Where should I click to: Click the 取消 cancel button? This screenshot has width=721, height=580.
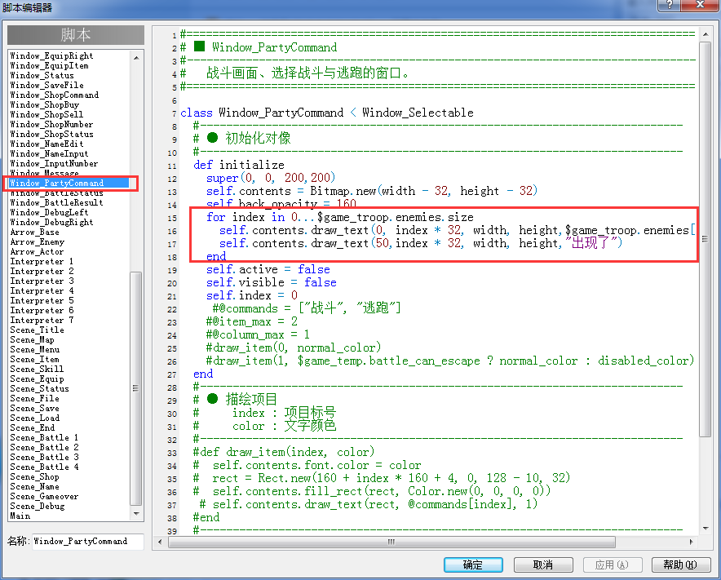point(543,565)
